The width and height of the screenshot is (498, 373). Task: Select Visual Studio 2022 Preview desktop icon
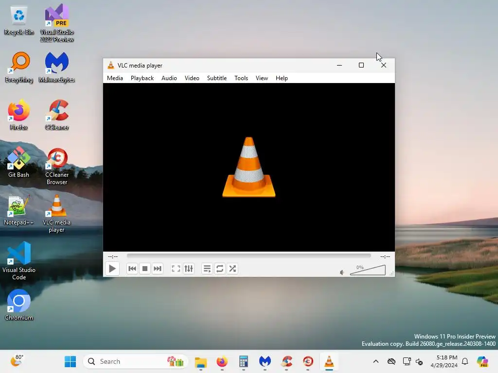click(57, 23)
